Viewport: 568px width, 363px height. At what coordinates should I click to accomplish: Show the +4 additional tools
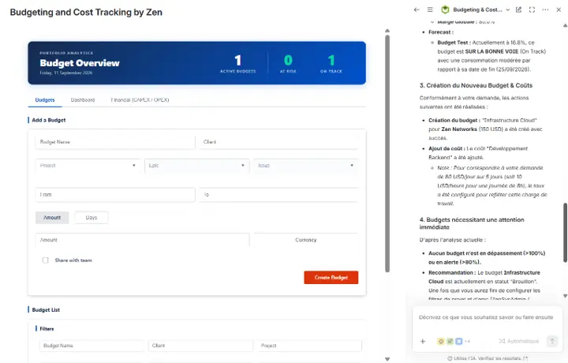(x=467, y=341)
